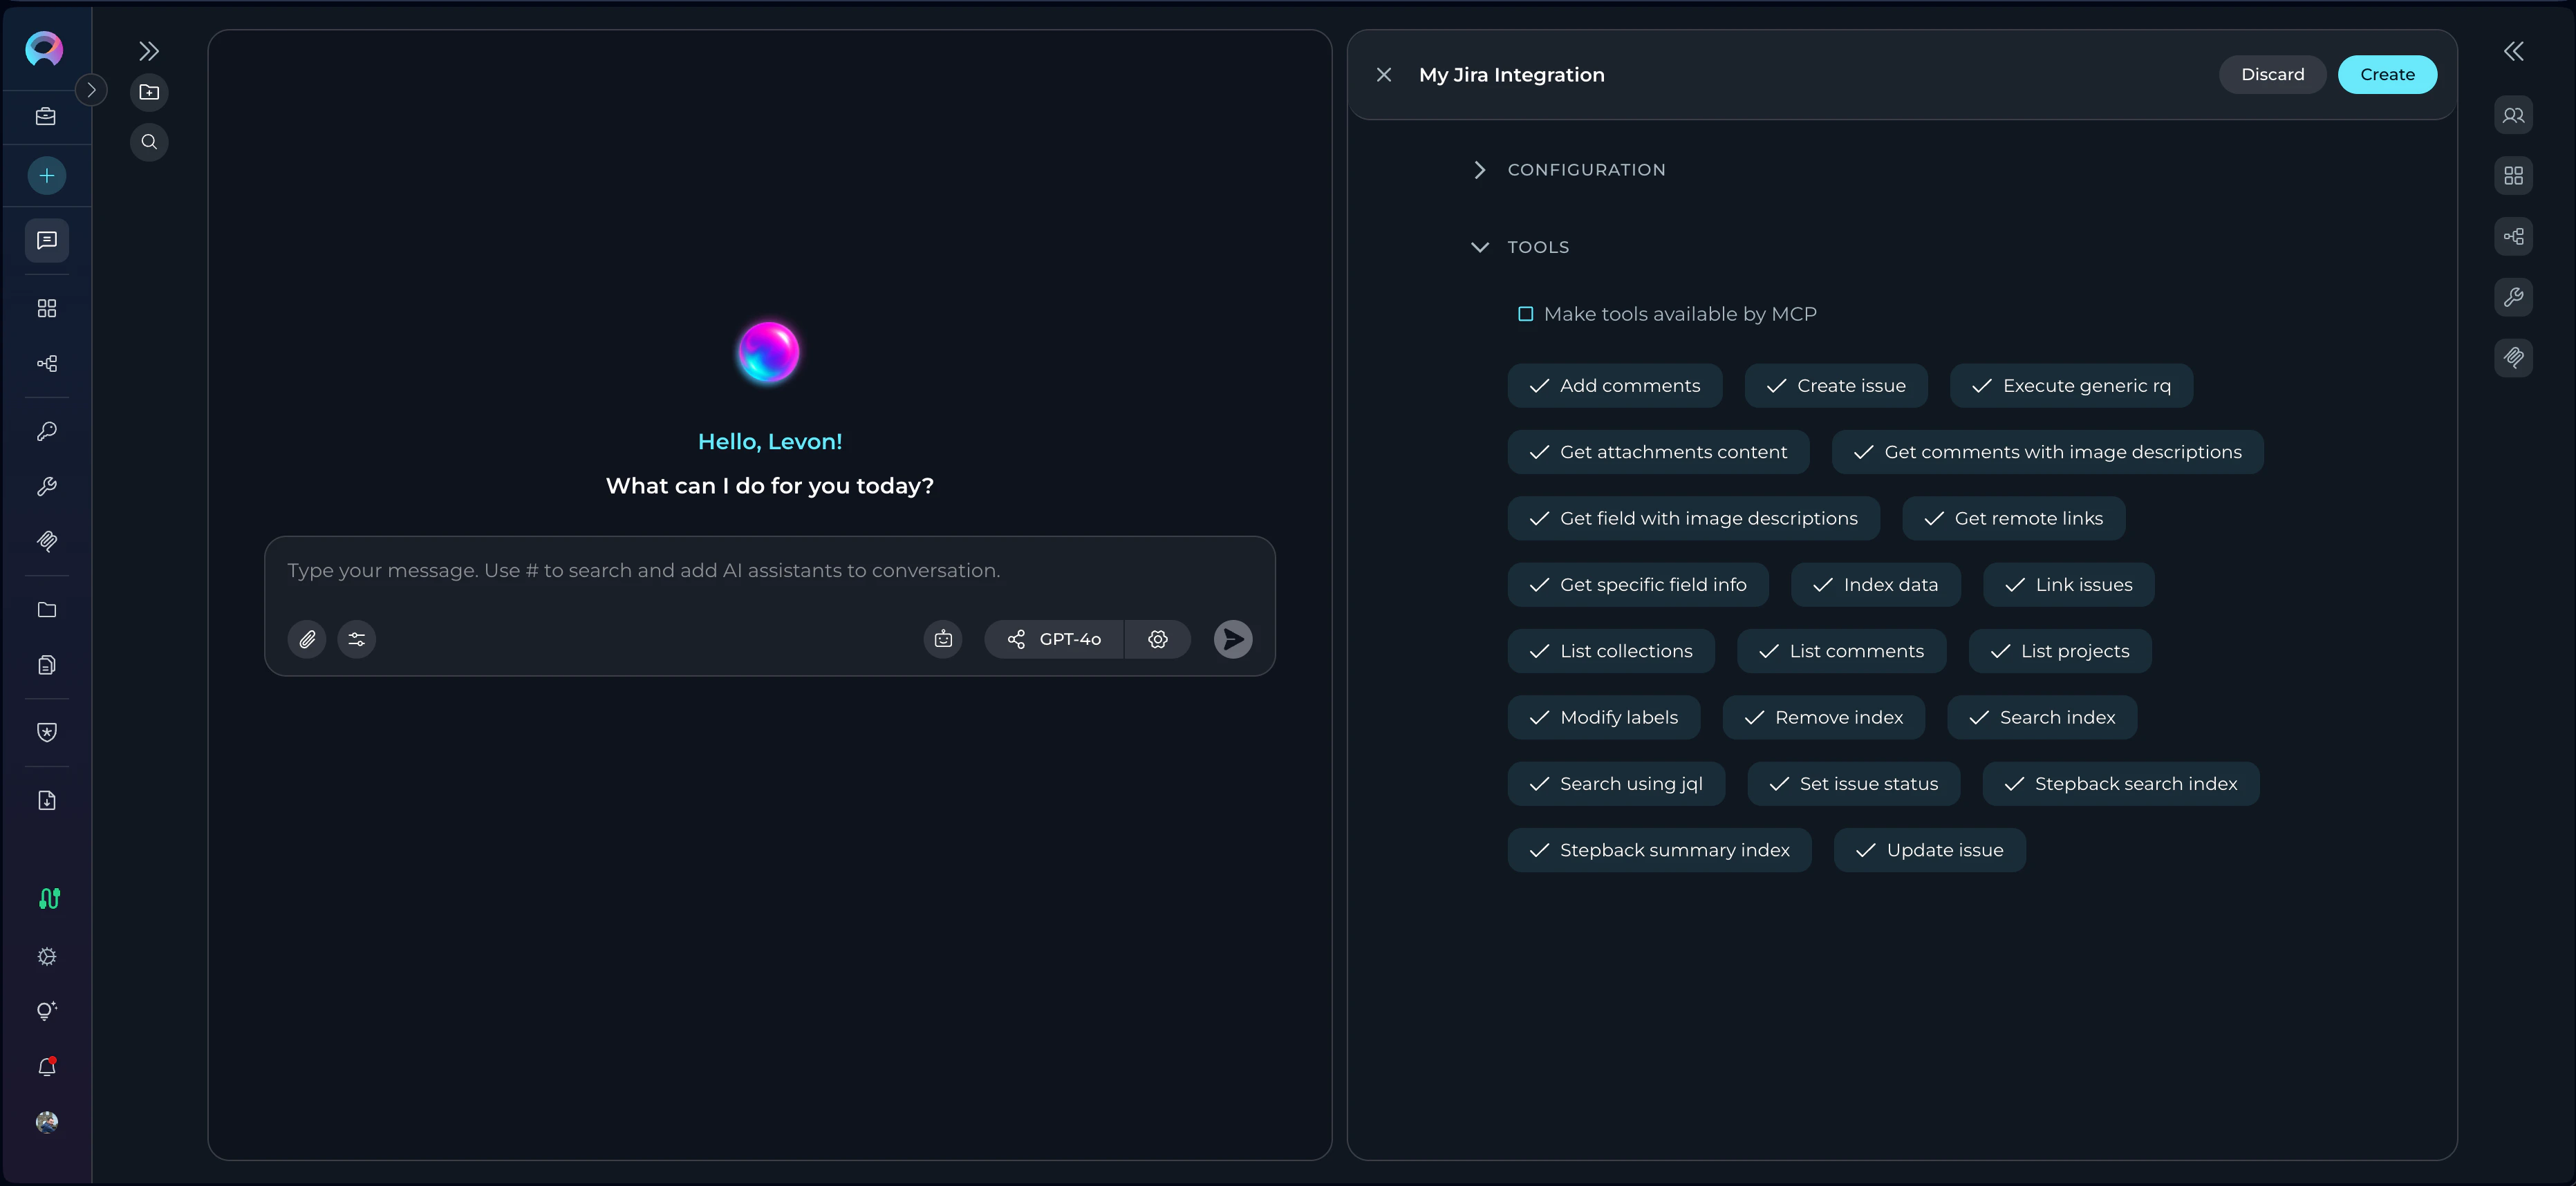Open the search magnifier icon
Screen dimensions: 2576x1186
[149, 141]
